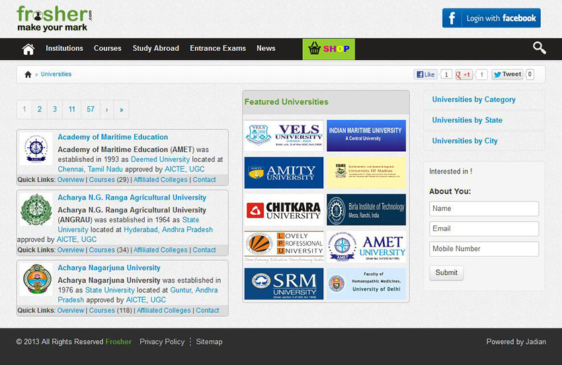562x365 pixels.
Task: Open Courses (29) quick link
Action: 108,180
